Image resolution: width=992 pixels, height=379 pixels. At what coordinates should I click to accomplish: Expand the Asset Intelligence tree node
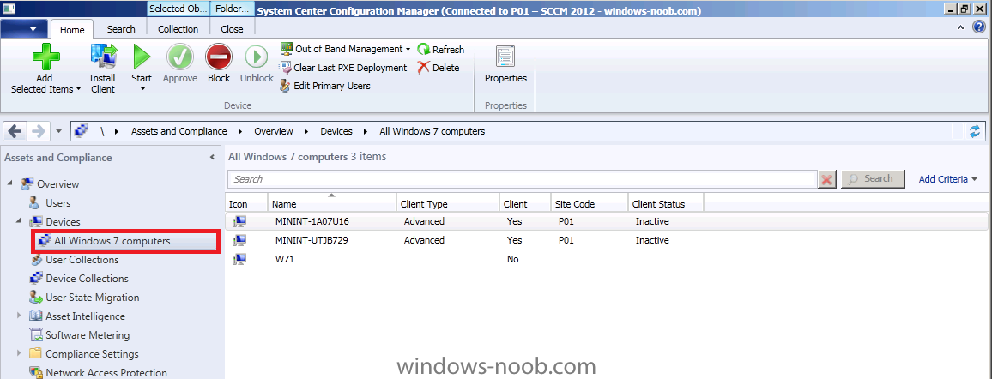click(18, 316)
